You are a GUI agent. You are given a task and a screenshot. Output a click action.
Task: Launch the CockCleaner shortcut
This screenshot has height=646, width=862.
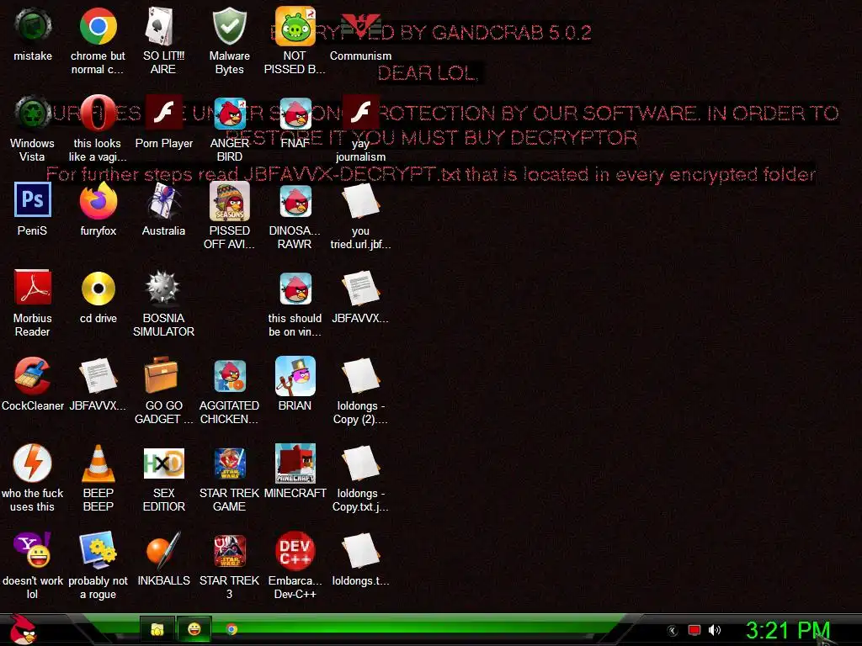pyautogui.click(x=33, y=376)
